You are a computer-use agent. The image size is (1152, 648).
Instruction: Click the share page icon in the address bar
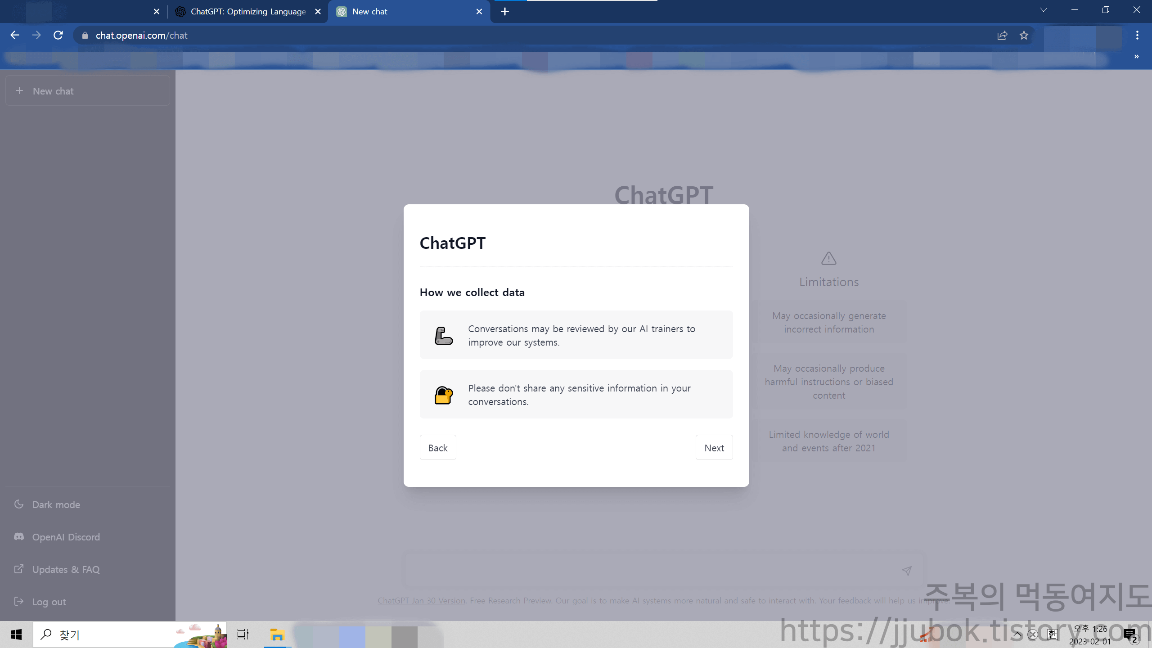pyautogui.click(x=1002, y=35)
